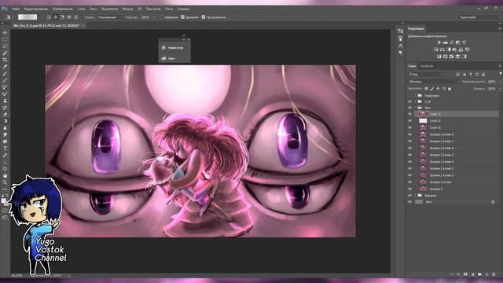Viewport: 503px width, 283px height.
Task: Hide the locked bottom background layer
Action: click(409, 202)
